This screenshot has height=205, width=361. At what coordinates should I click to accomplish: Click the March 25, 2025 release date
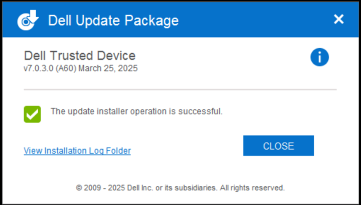click(109, 68)
